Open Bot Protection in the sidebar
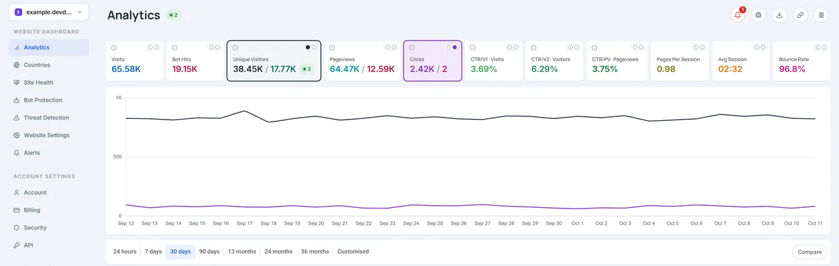This screenshot has height=266, width=839. [x=49, y=101]
